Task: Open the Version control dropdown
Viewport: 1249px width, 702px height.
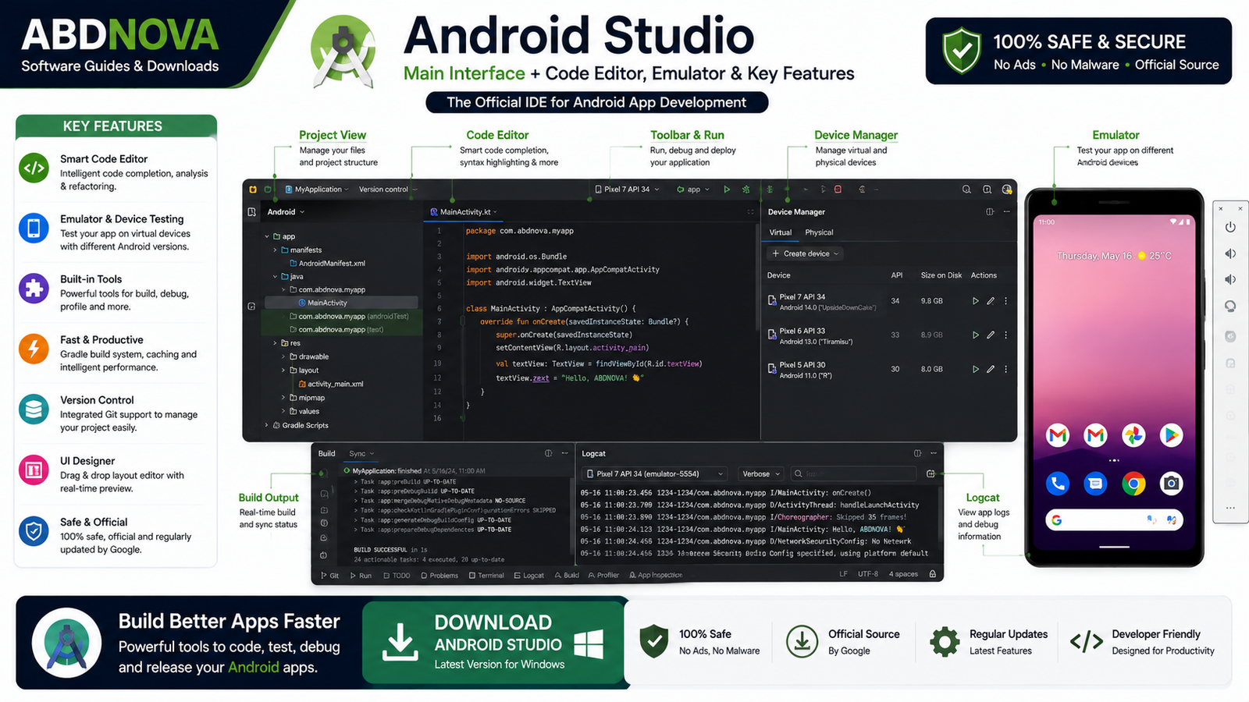Action: 388,190
